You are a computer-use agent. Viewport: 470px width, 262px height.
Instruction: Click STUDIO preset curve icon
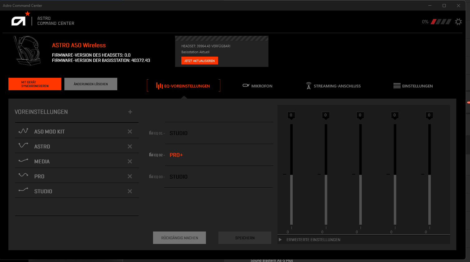pos(23,189)
